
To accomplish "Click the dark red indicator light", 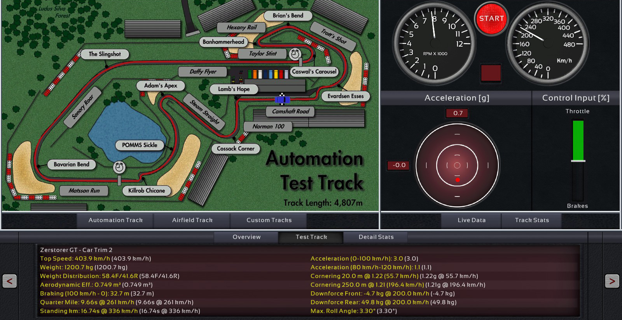I will [491, 73].
